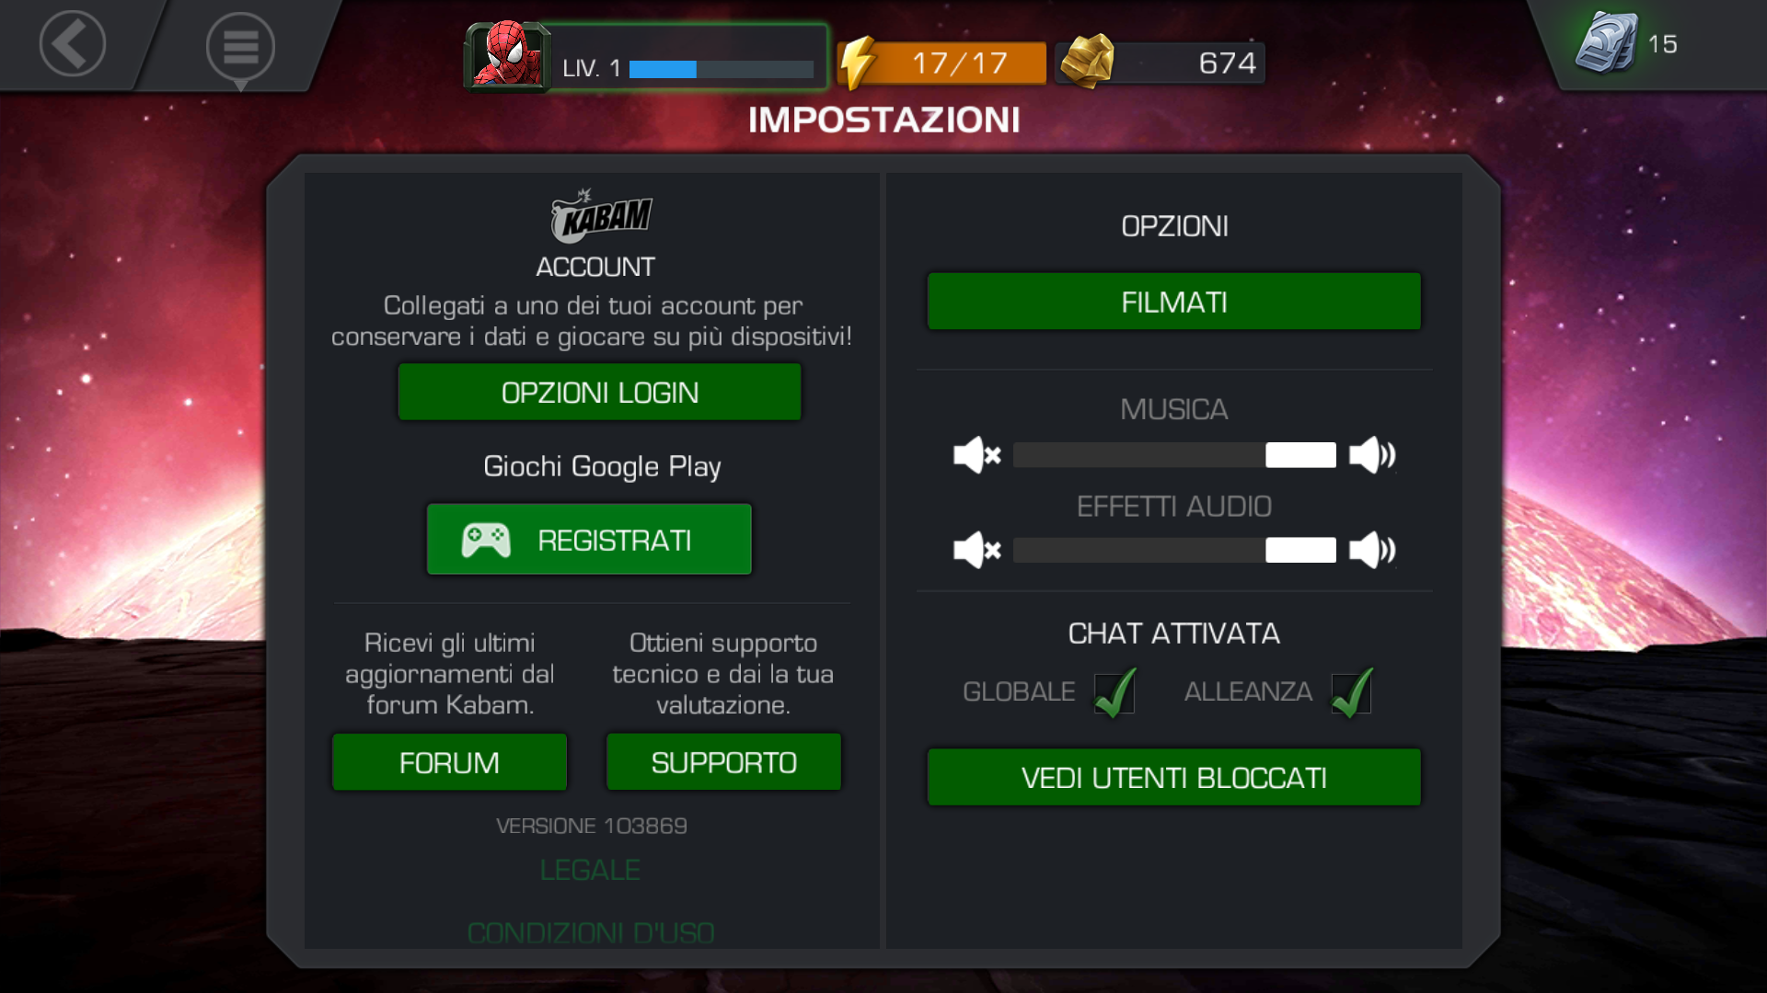Open Opzioni Login
The width and height of the screenshot is (1767, 993).
(x=600, y=393)
